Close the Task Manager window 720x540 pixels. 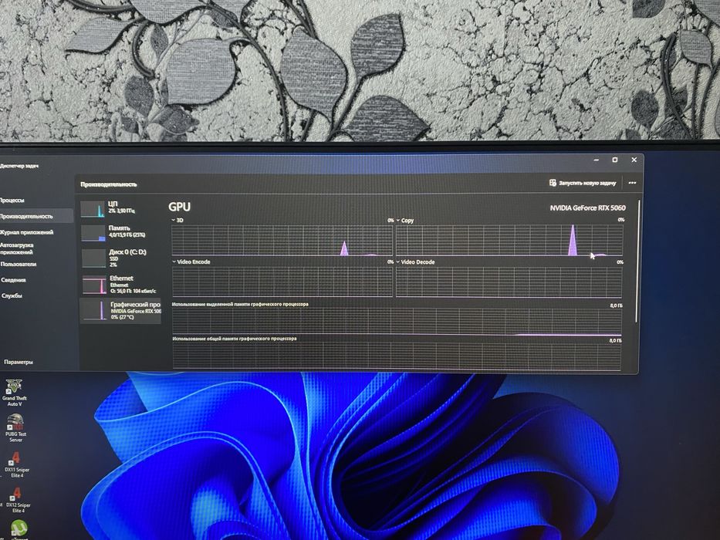[x=634, y=160]
